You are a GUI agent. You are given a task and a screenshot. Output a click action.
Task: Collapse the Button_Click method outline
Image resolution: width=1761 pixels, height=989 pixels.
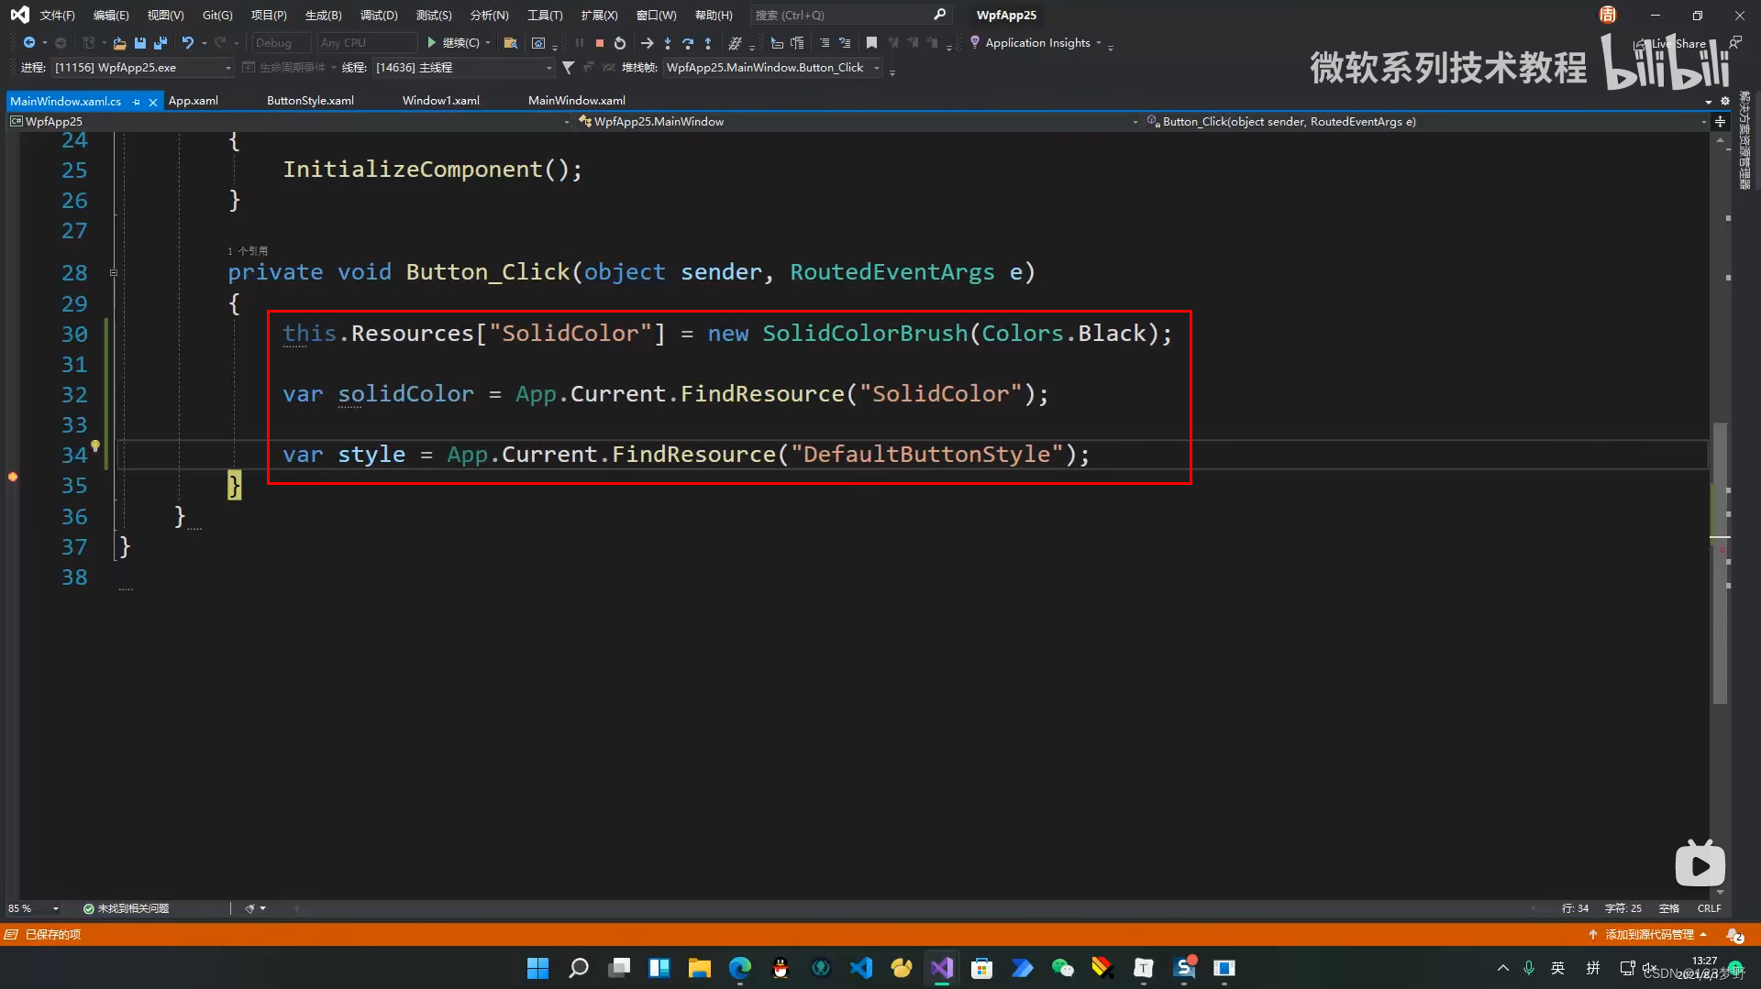coord(114,273)
